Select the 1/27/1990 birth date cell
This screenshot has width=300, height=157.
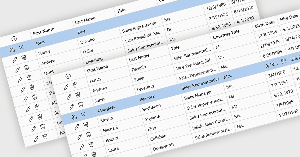tap(289, 113)
